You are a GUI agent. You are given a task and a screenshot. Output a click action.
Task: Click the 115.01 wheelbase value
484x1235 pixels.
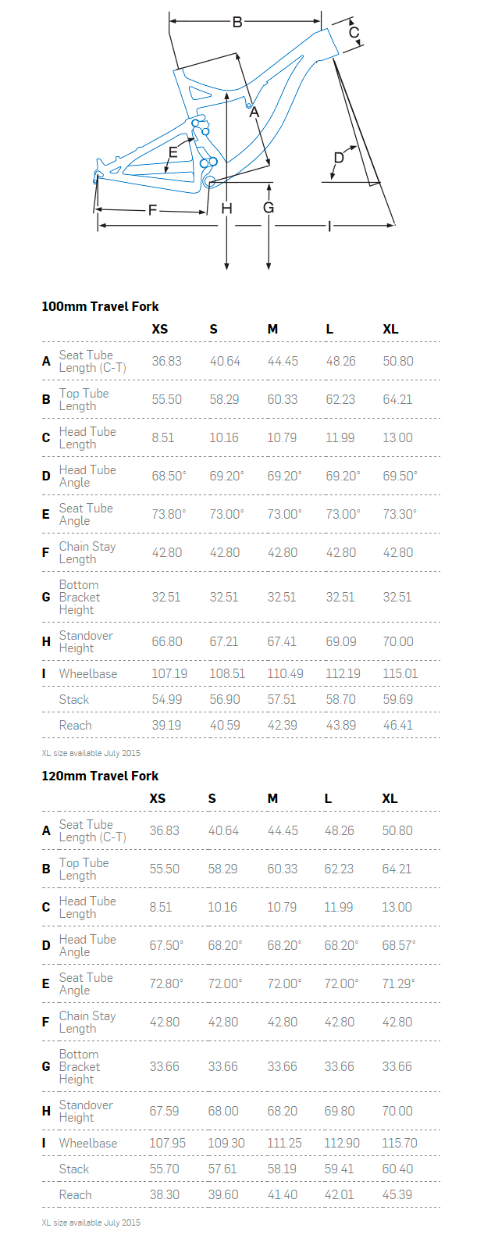tap(400, 673)
